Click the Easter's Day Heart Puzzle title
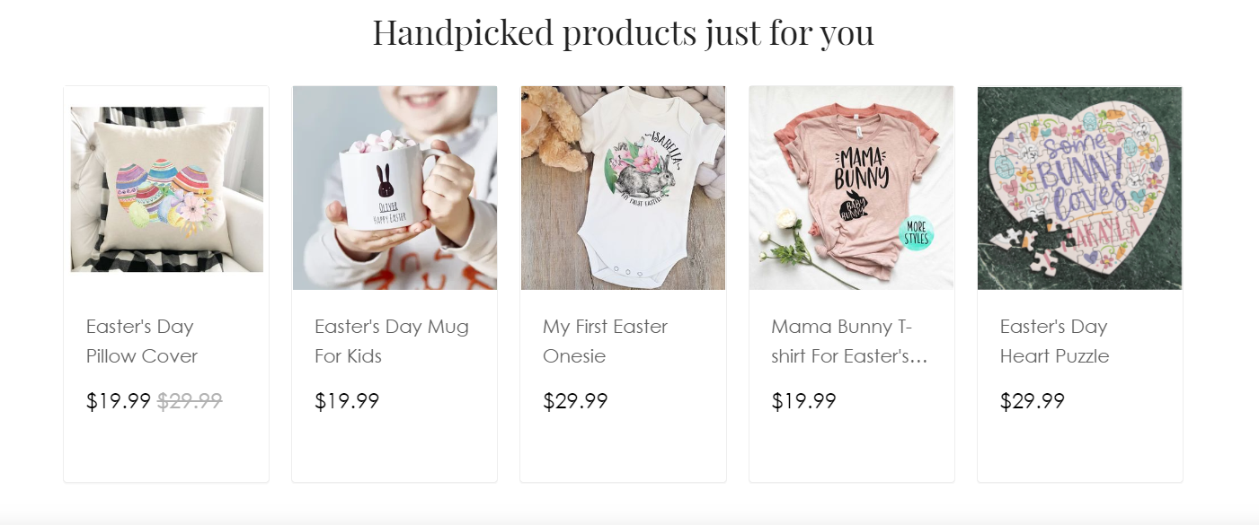 pos(1054,341)
